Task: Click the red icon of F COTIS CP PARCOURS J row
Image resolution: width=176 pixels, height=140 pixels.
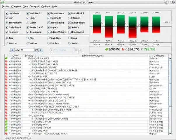Action: click(x=6, y=113)
